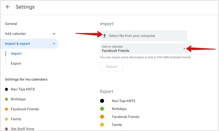This screenshot has width=219, height=131.
Task: Click the black dot beside Ravi Teja KNTS under Export
Action: coord(102,101)
